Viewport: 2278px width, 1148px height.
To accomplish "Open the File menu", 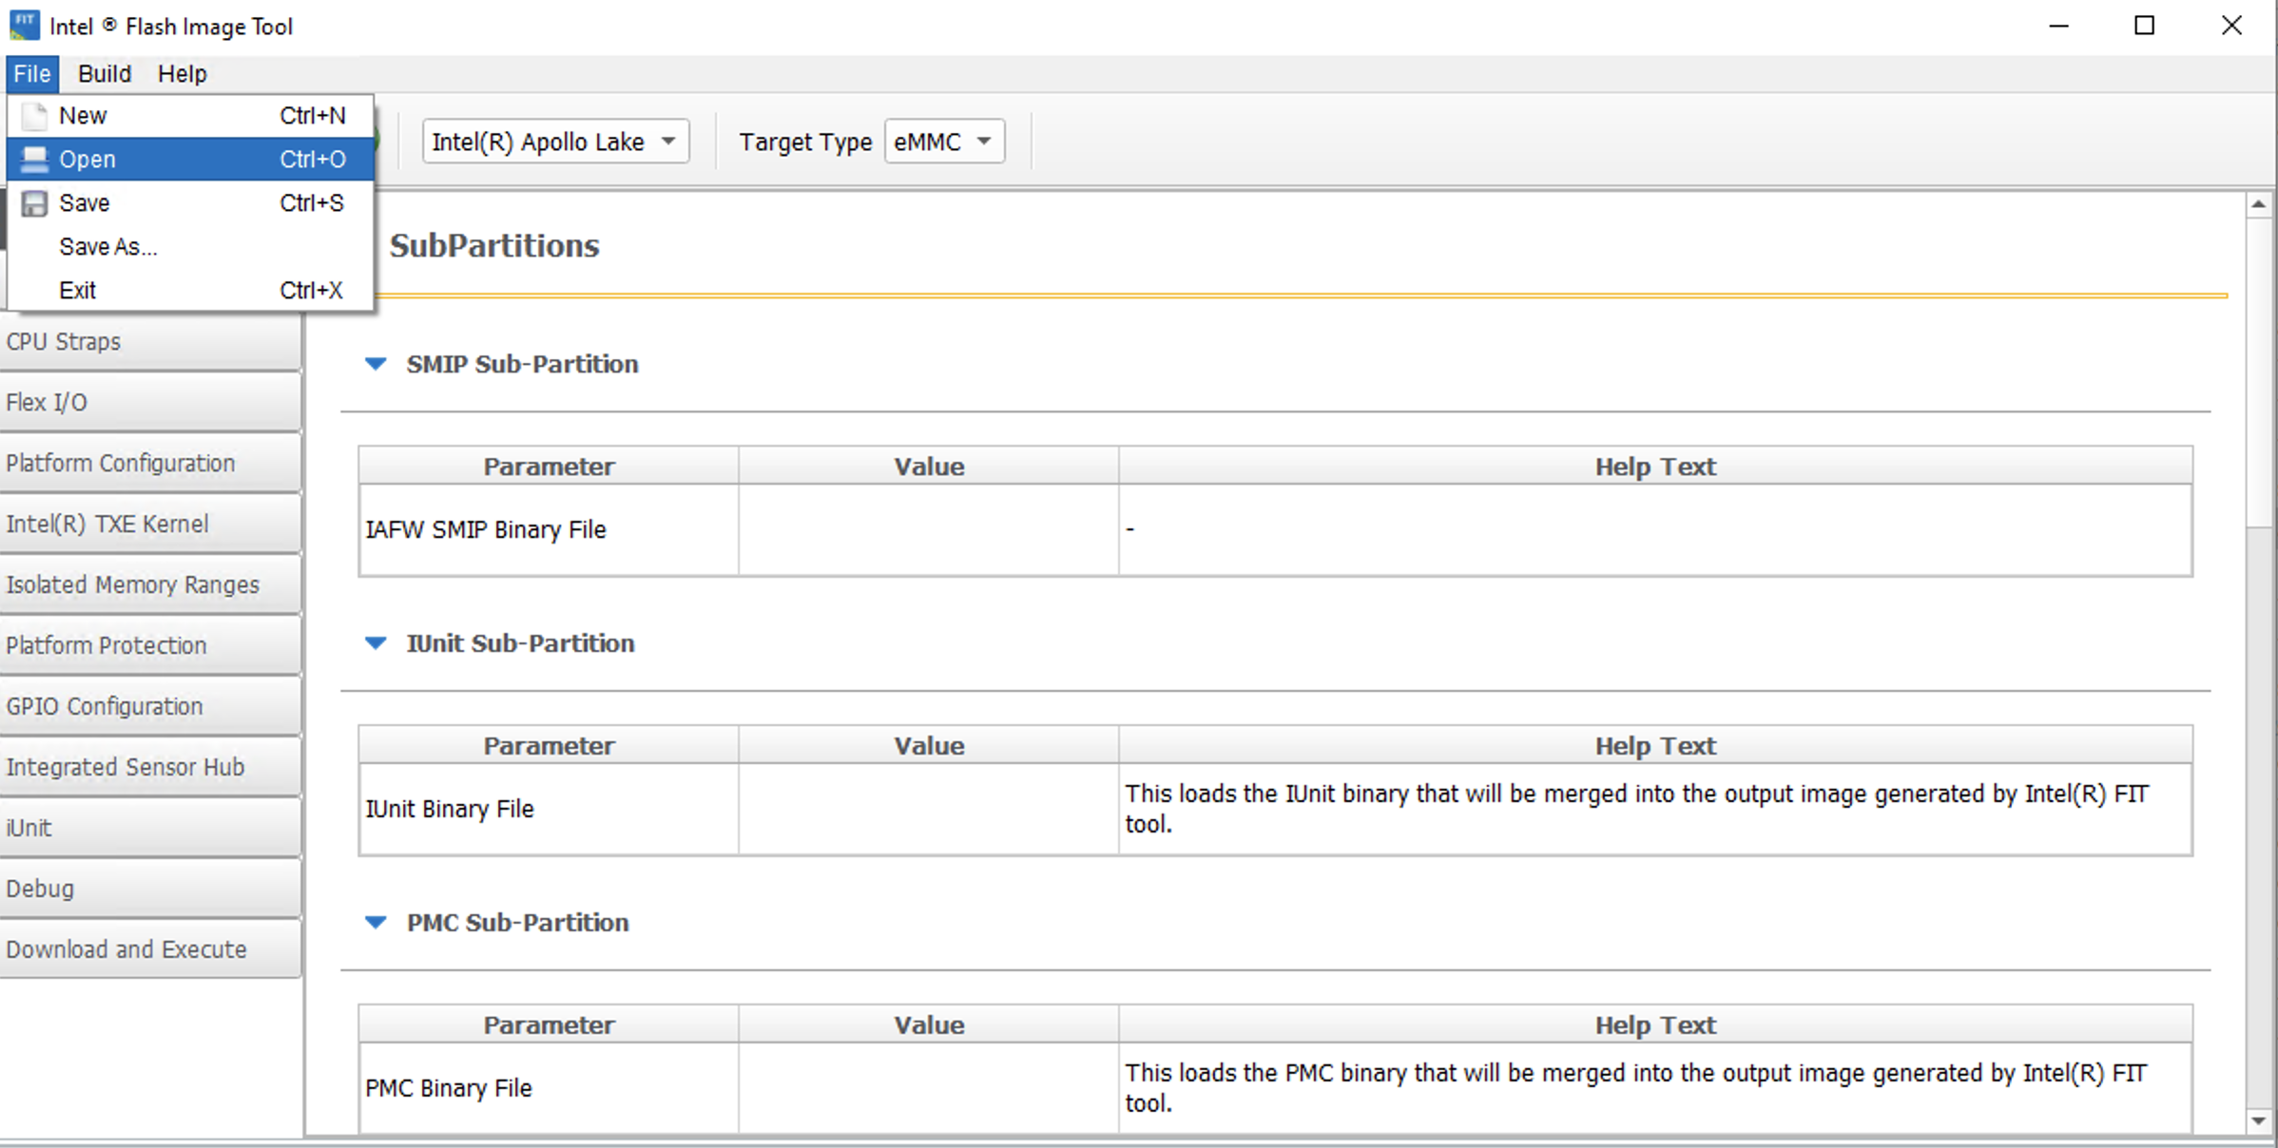I will (32, 74).
